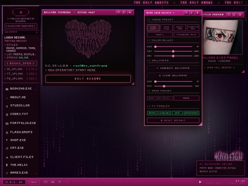Viewport: 248px width, 186px height.
Task: Click the play icon in the taskbar
Action: tap(200, 182)
